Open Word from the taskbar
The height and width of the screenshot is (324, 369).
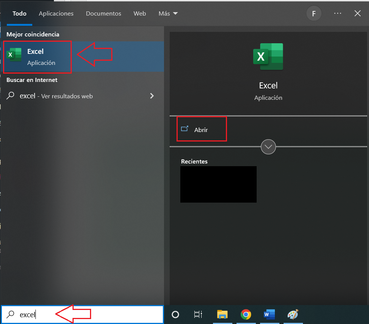pyautogui.click(x=269, y=315)
